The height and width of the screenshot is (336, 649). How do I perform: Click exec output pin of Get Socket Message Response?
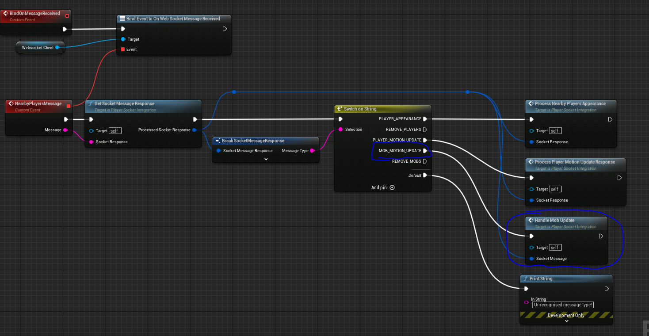pyautogui.click(x=195, y=119)
